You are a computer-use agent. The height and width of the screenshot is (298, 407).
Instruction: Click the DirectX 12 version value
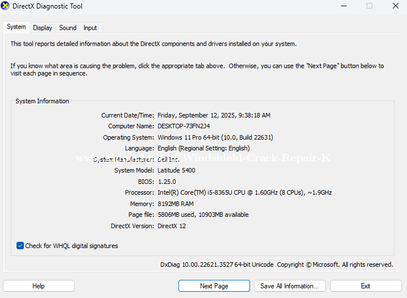[x=172, y=226]
